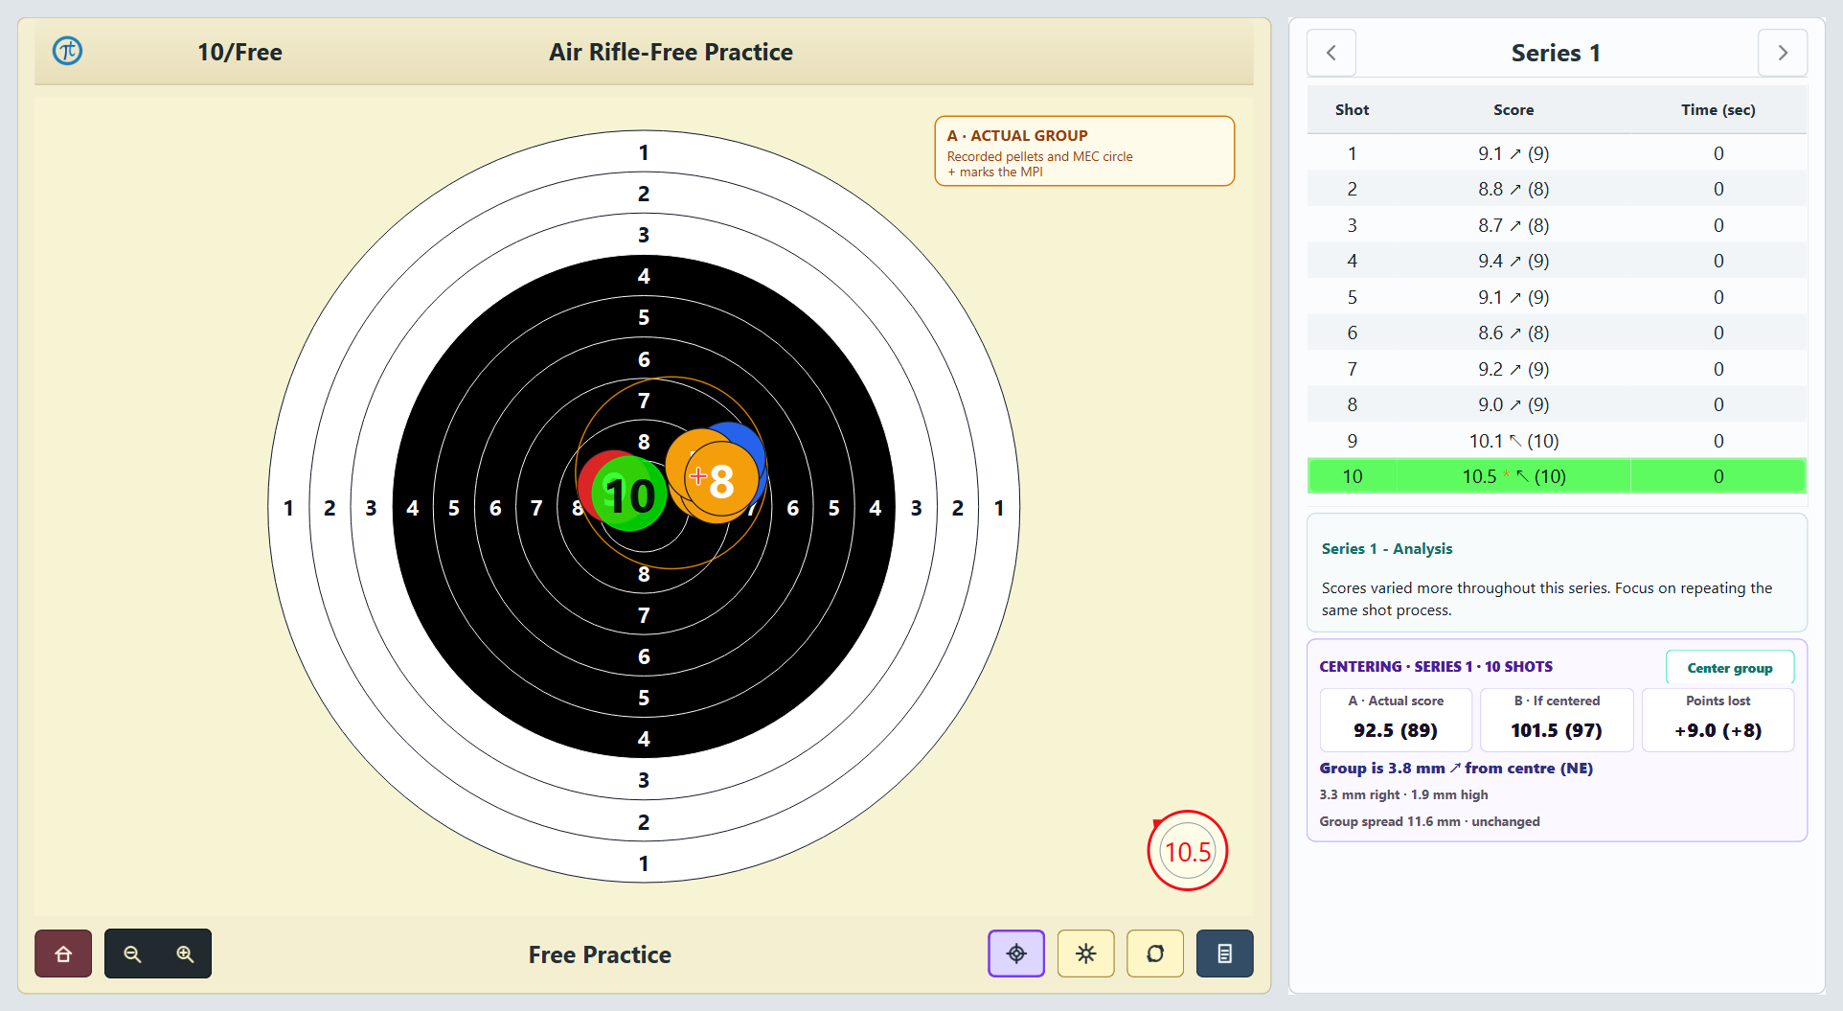1843x1011 pixels.
Task: Open the document report icon button
Action: (1224, 954)
